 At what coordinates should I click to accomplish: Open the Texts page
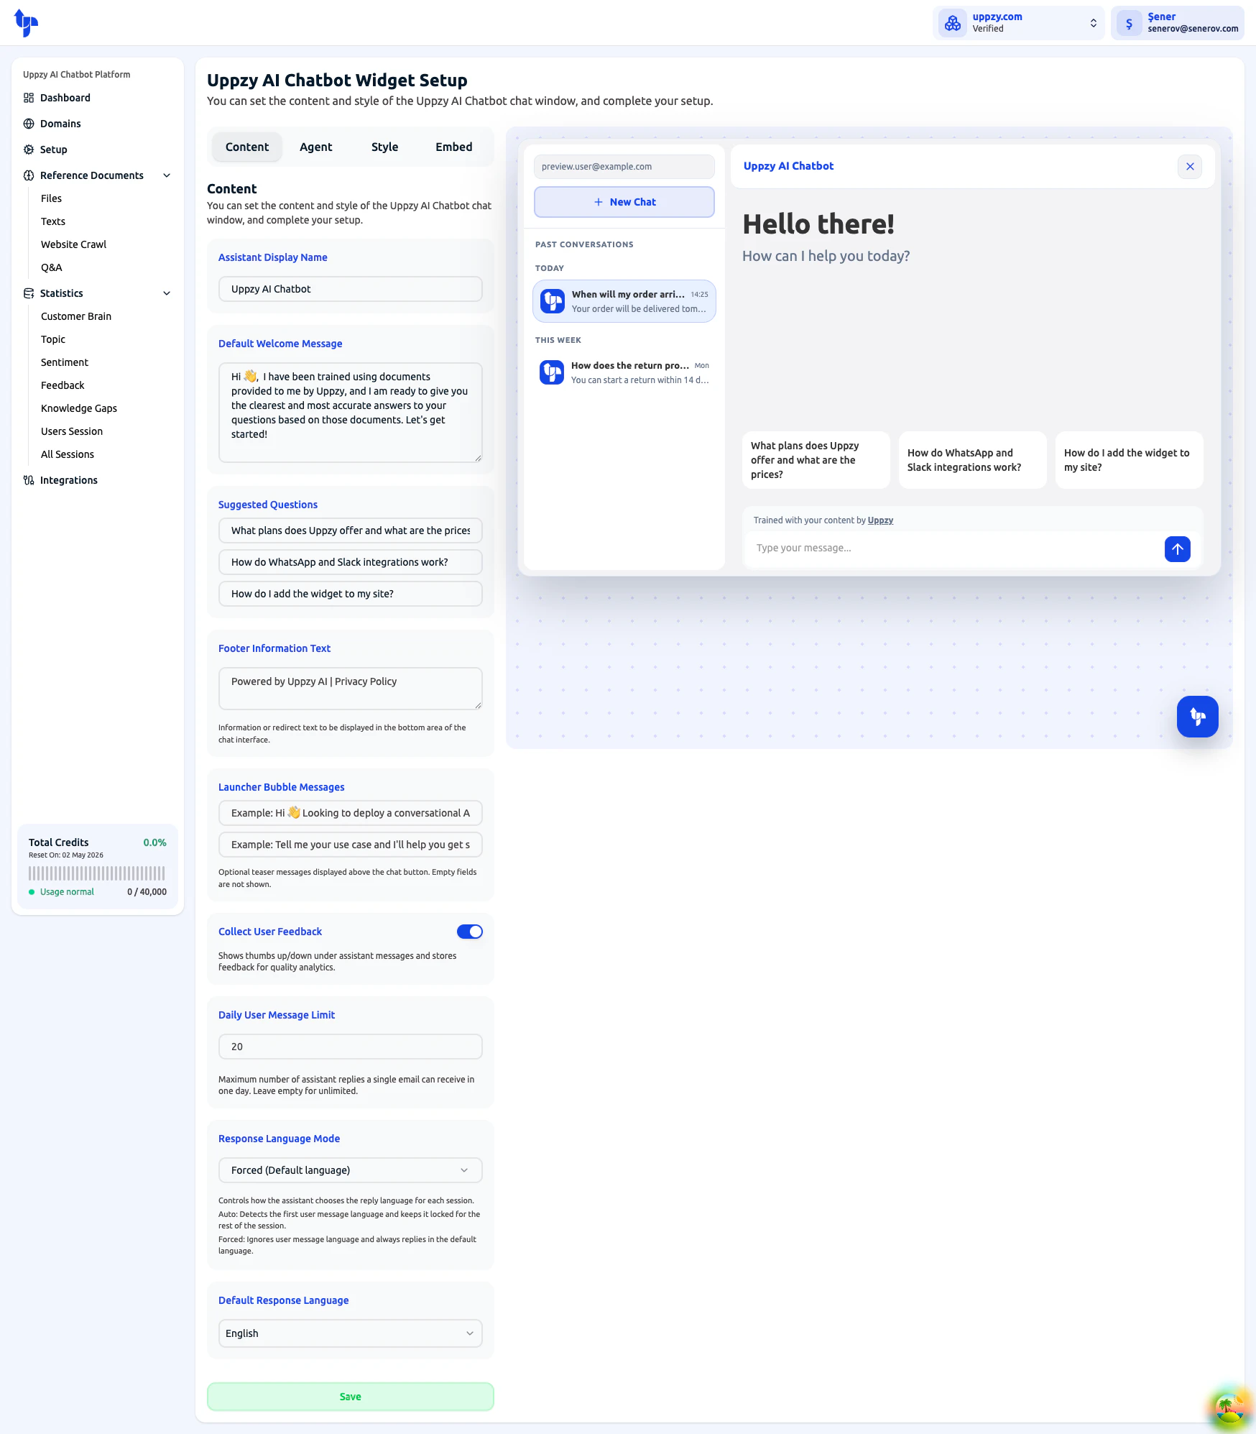click(x=53, y=221)
